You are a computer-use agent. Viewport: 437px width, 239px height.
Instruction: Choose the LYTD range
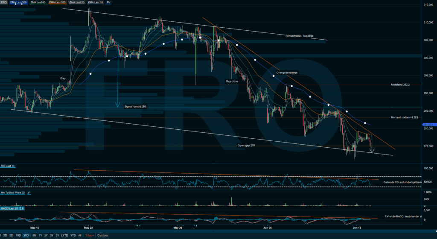pyautogui.click(x=65, y=236)
